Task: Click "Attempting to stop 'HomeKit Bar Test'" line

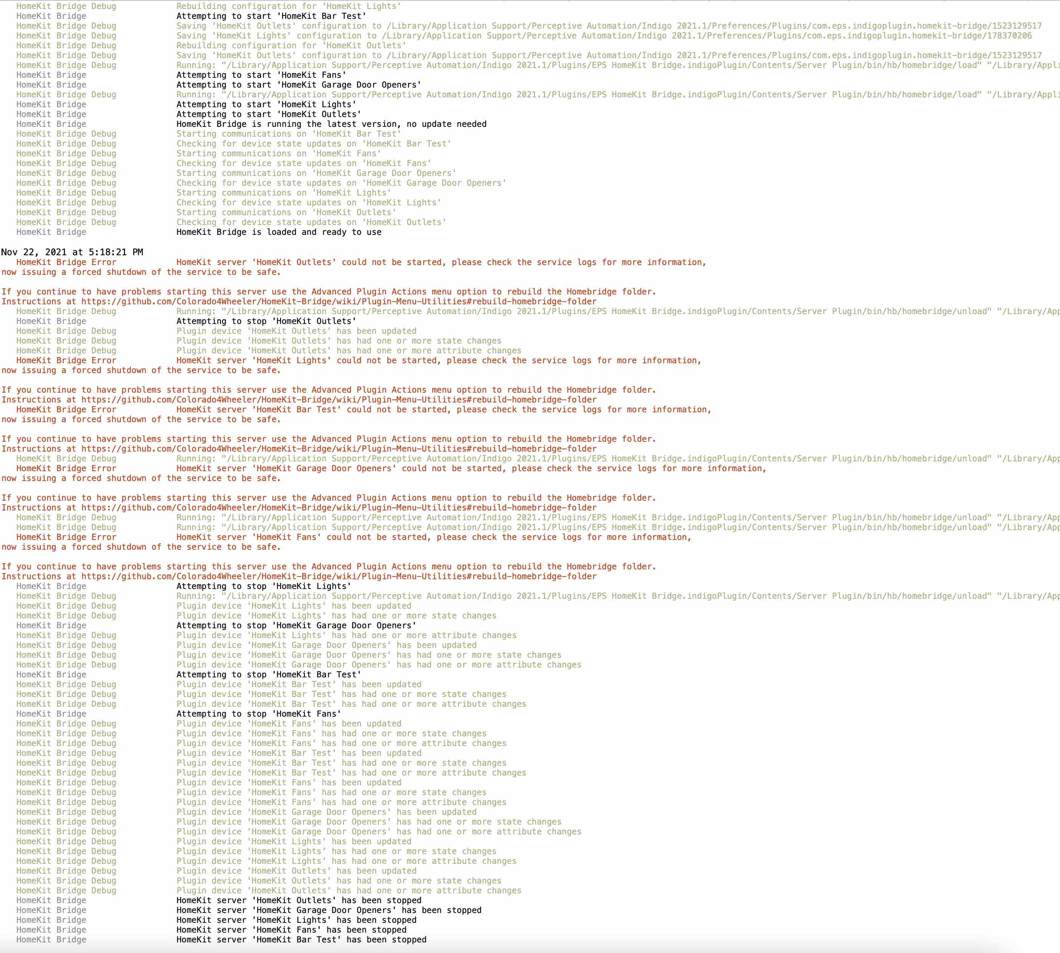Action: (x=269, y=674)
